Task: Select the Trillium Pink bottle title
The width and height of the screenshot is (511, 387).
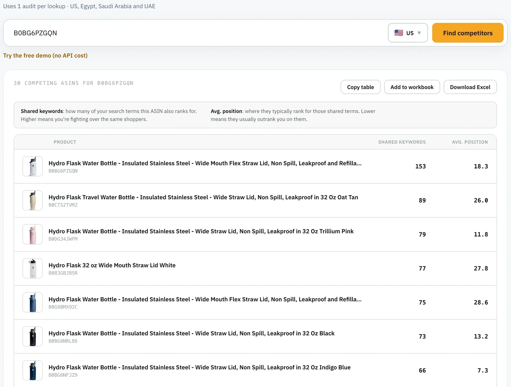Action: point(201,231)
